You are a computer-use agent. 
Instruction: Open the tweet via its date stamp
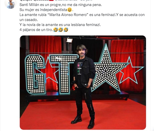point(86,0)
